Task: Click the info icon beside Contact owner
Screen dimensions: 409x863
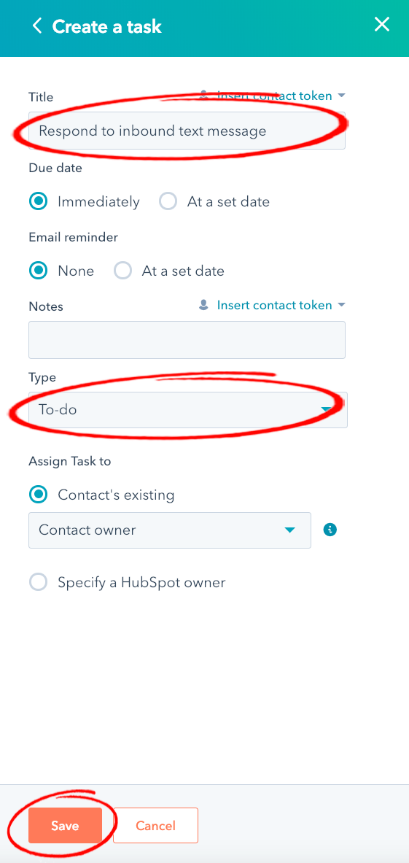Action: pyautogui.click(x=330, y=530)
